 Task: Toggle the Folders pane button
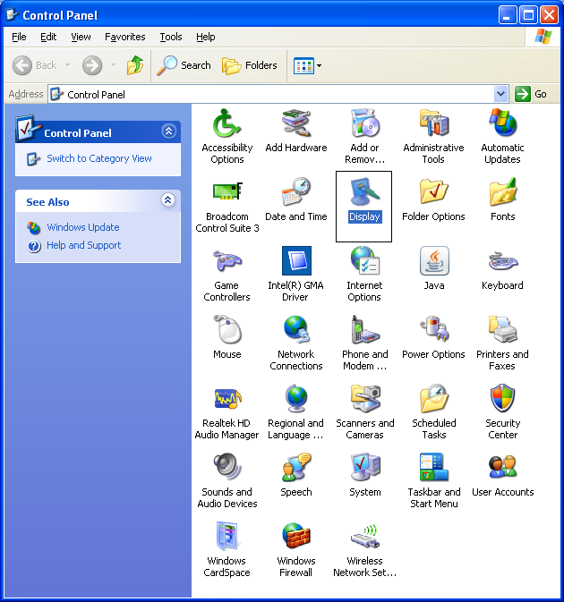coord(250,65)
